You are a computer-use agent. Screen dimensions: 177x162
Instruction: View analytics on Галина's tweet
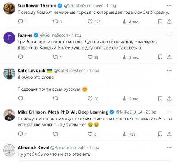[131, 57]
